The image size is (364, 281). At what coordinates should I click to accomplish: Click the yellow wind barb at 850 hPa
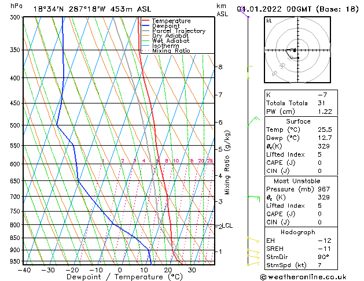[x=252, y=238]
